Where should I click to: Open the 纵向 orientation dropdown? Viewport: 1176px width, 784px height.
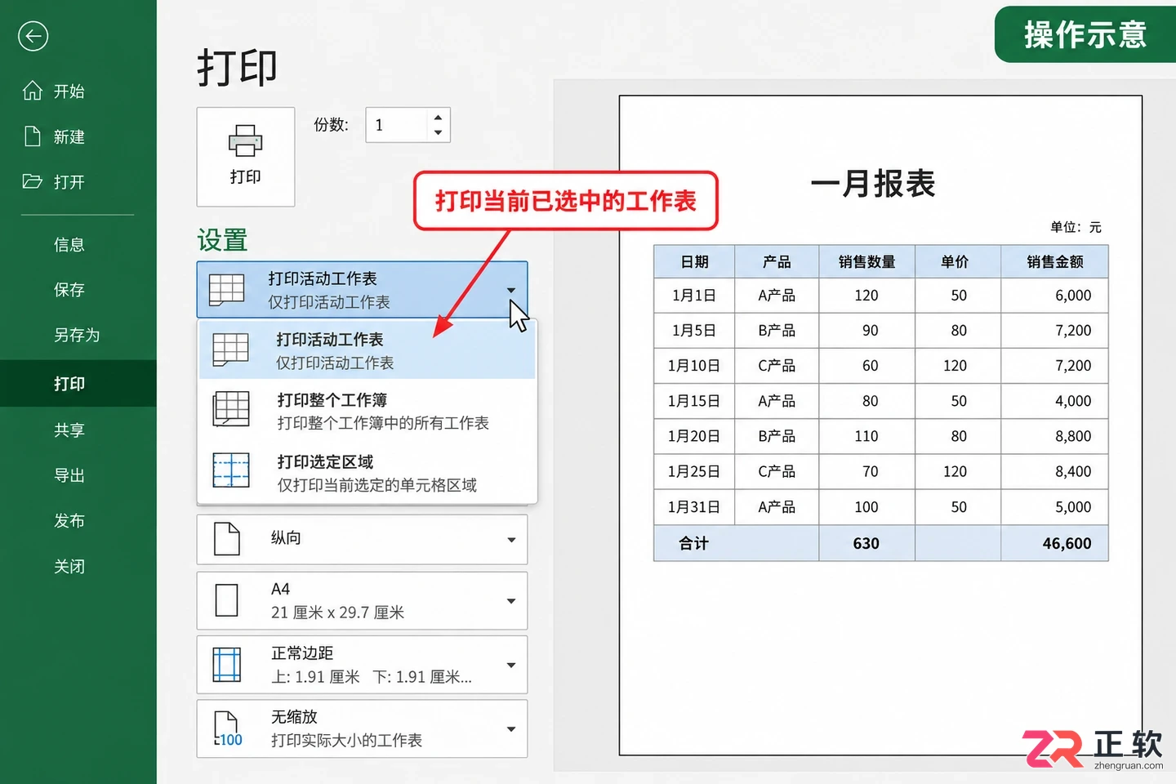511,540
